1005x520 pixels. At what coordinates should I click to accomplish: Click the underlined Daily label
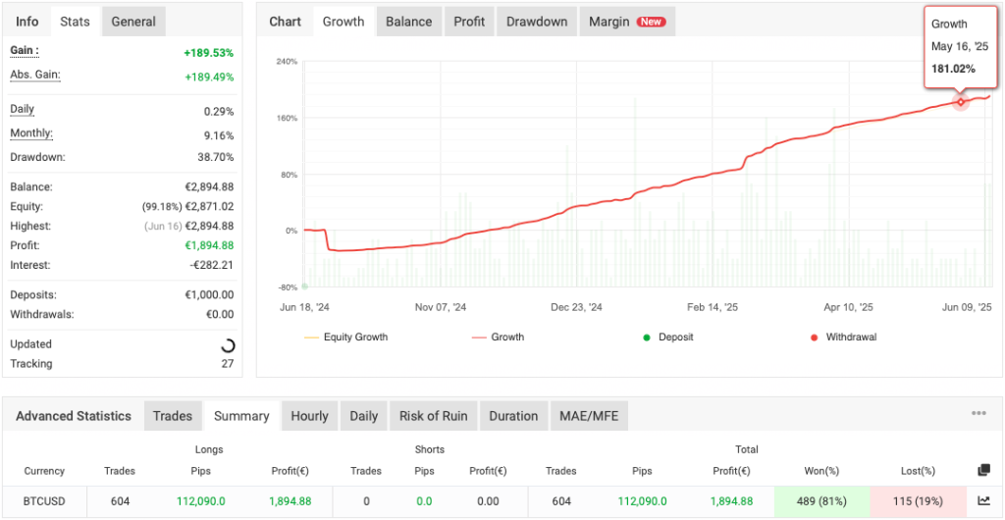tap(22, 110)
